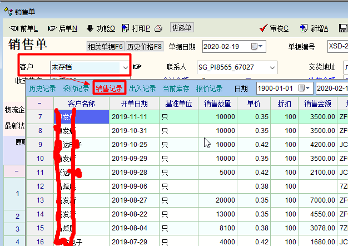The image size is (348, 246).
Task: Click the 相关单据F6 button
Action: [x=106, y=46]
